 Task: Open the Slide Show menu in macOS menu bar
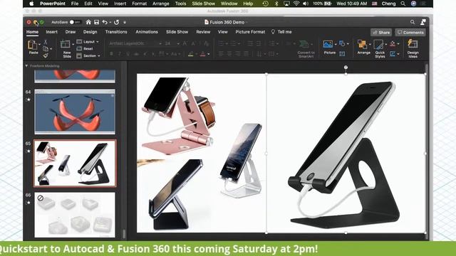pyautogui.click(x=203, y=4)
